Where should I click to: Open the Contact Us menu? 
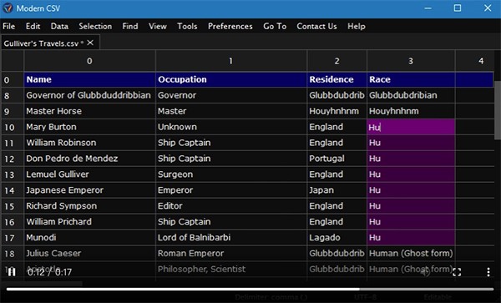click(316, 26)
